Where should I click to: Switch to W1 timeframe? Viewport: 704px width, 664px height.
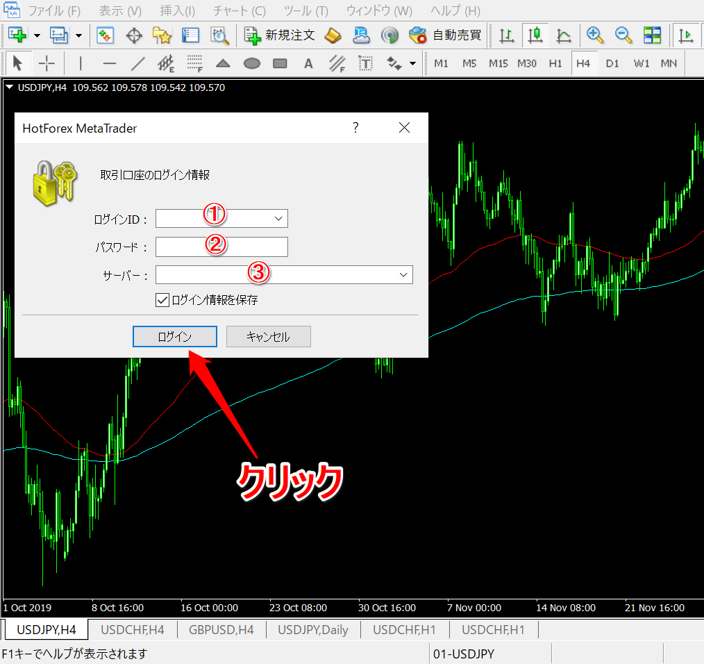click(641, 63)
